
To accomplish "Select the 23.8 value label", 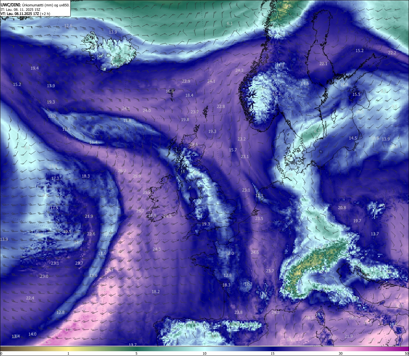I will 238,312.
